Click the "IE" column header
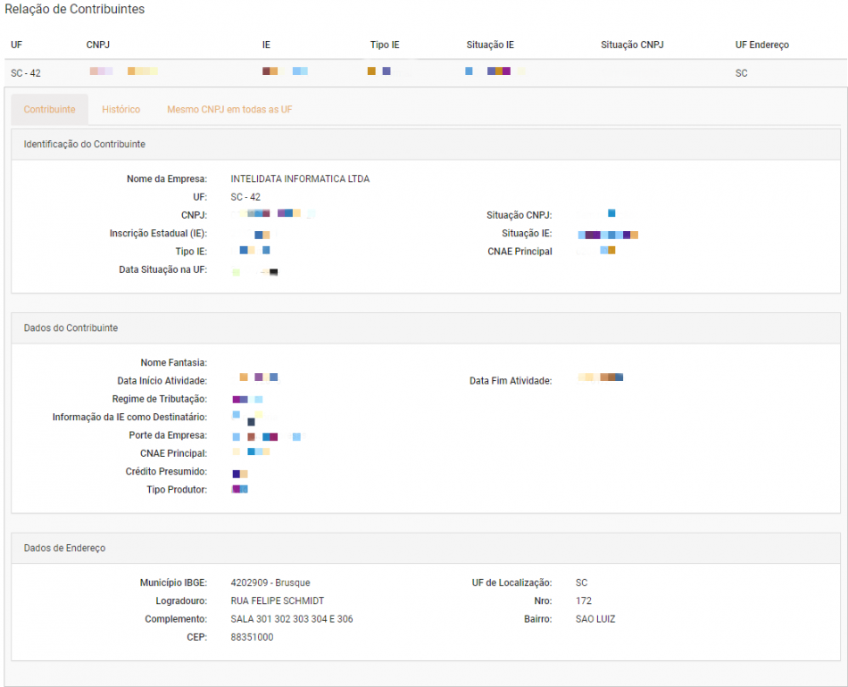The width and height of the screenshot is (848, 687). [x=266, y=45]
